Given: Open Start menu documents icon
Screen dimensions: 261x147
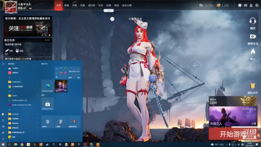Looking at the screenshot, I should click(3, 120).
